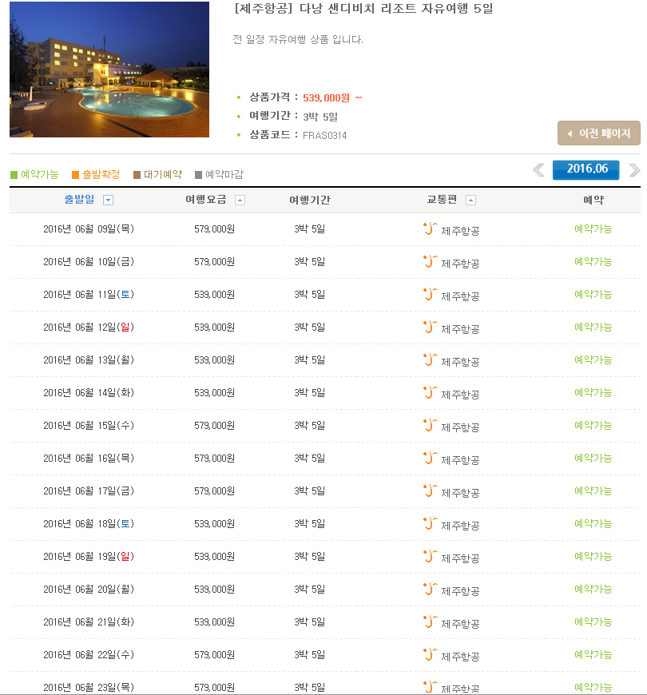Click 예약가능 for 06월 15일
The image size is (647, 695).
pyautogui.click(x=593, y=426)
